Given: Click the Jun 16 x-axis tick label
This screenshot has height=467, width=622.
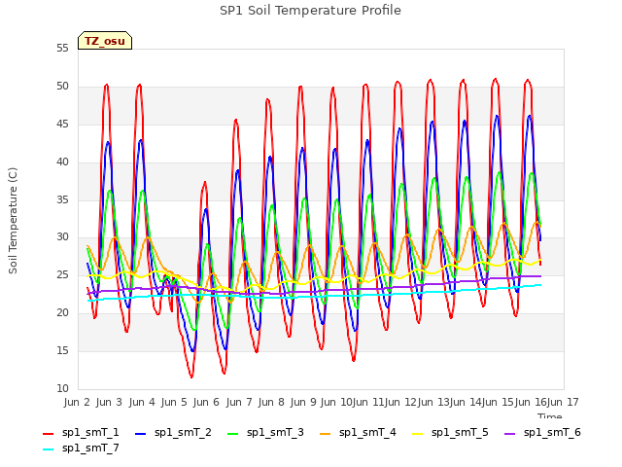Looking at the screenshot, I should pos(531,402).
